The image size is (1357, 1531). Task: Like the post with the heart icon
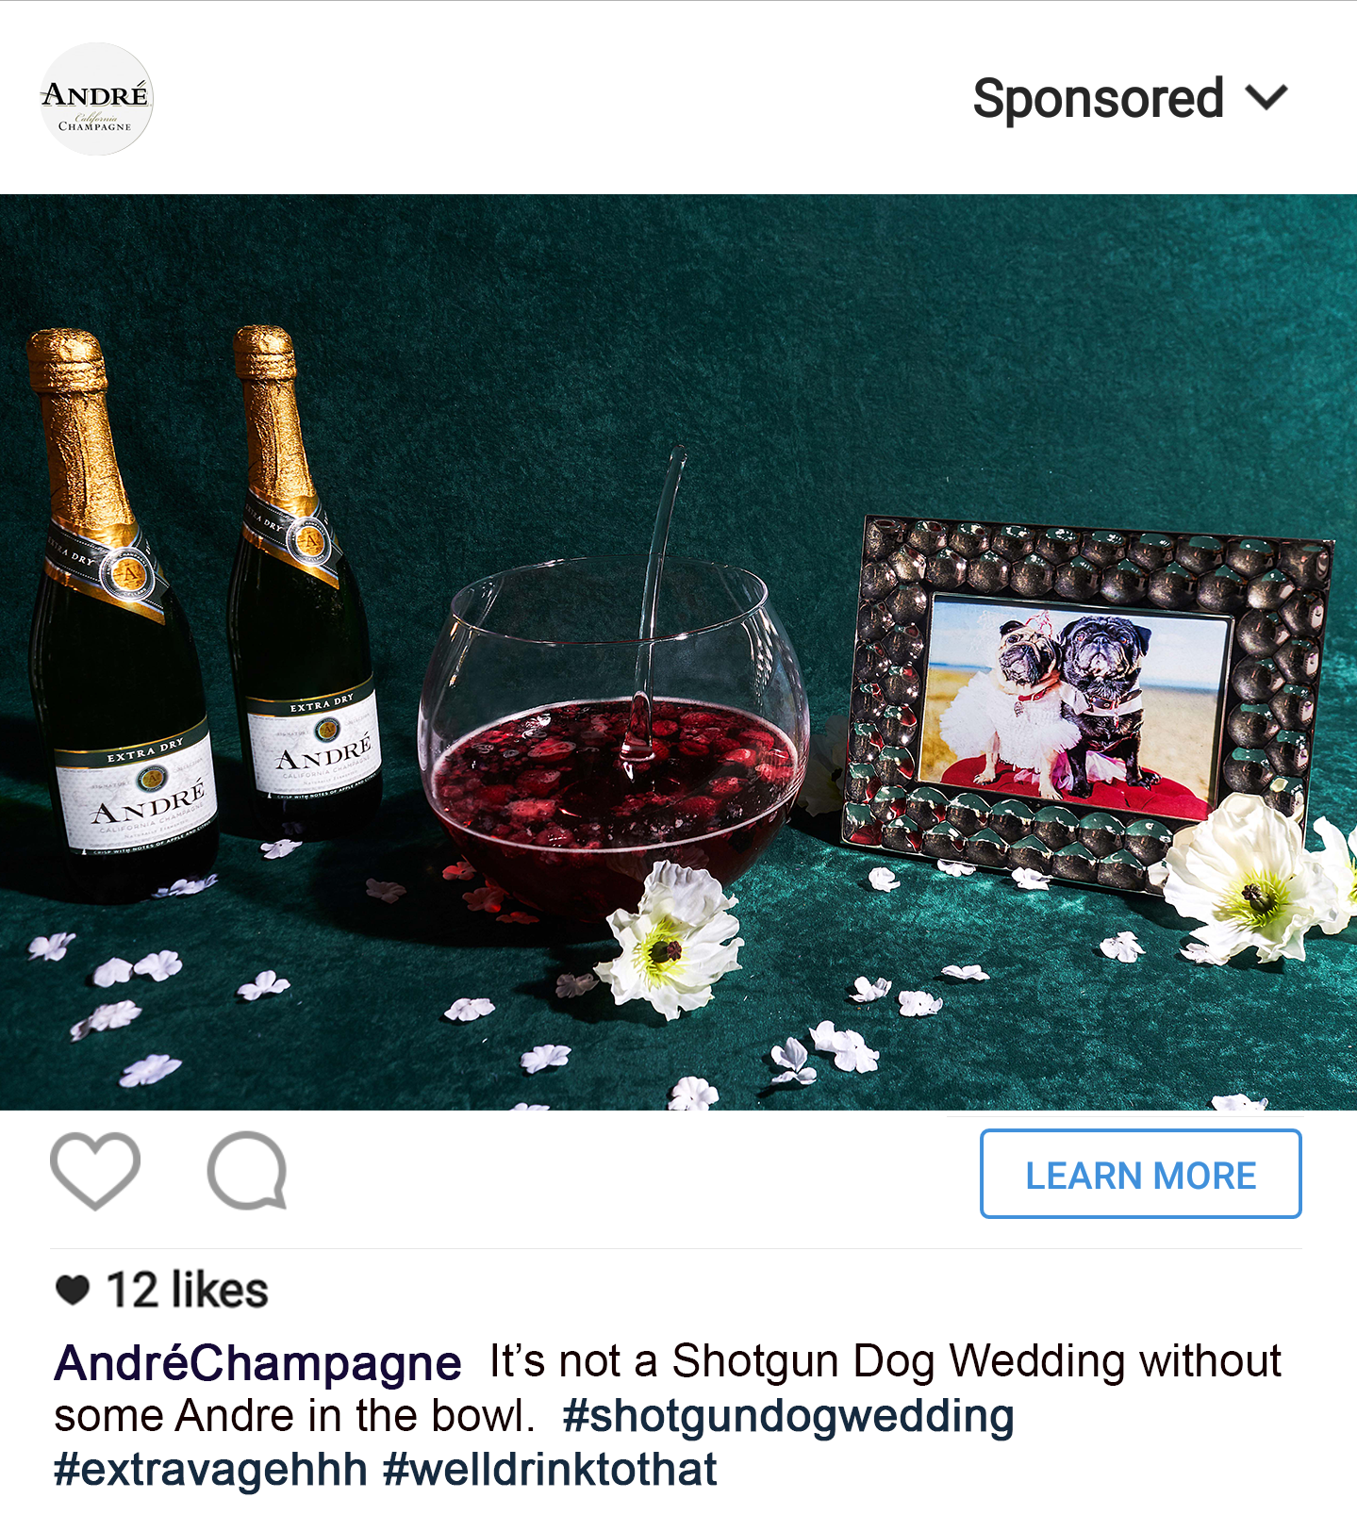(95, 1170)
